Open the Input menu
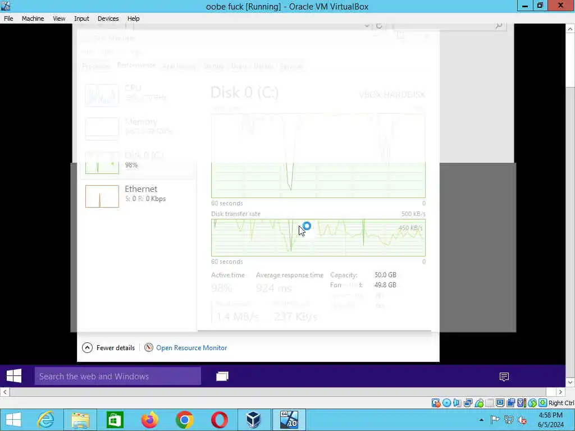 (81, 19)
